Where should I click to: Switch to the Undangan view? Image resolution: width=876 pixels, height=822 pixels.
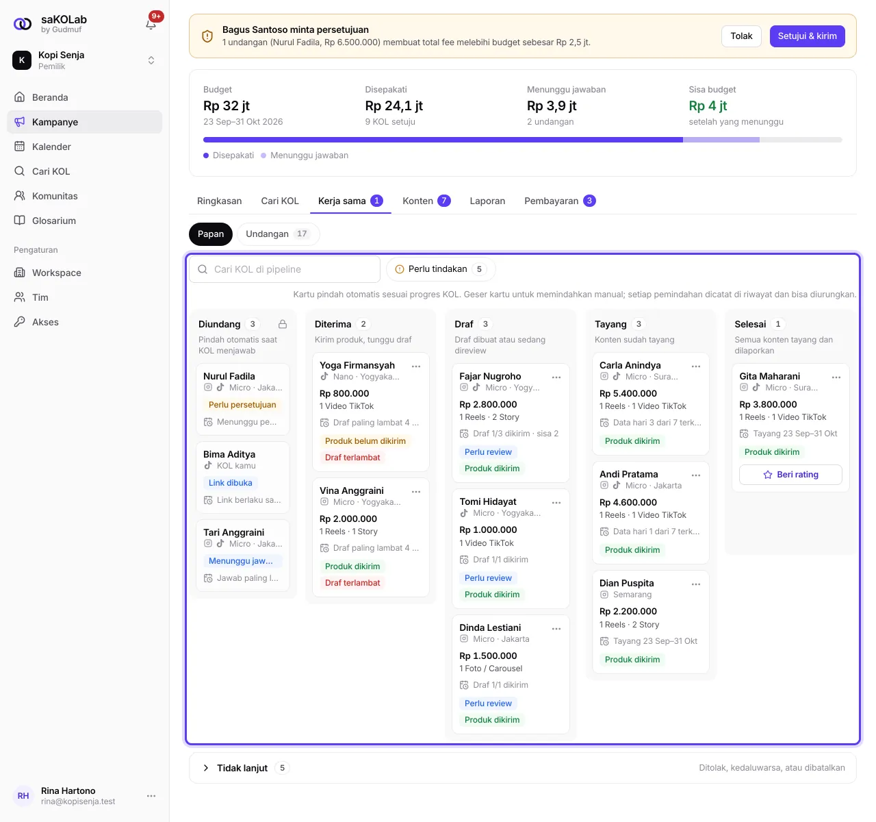[278, 234]
